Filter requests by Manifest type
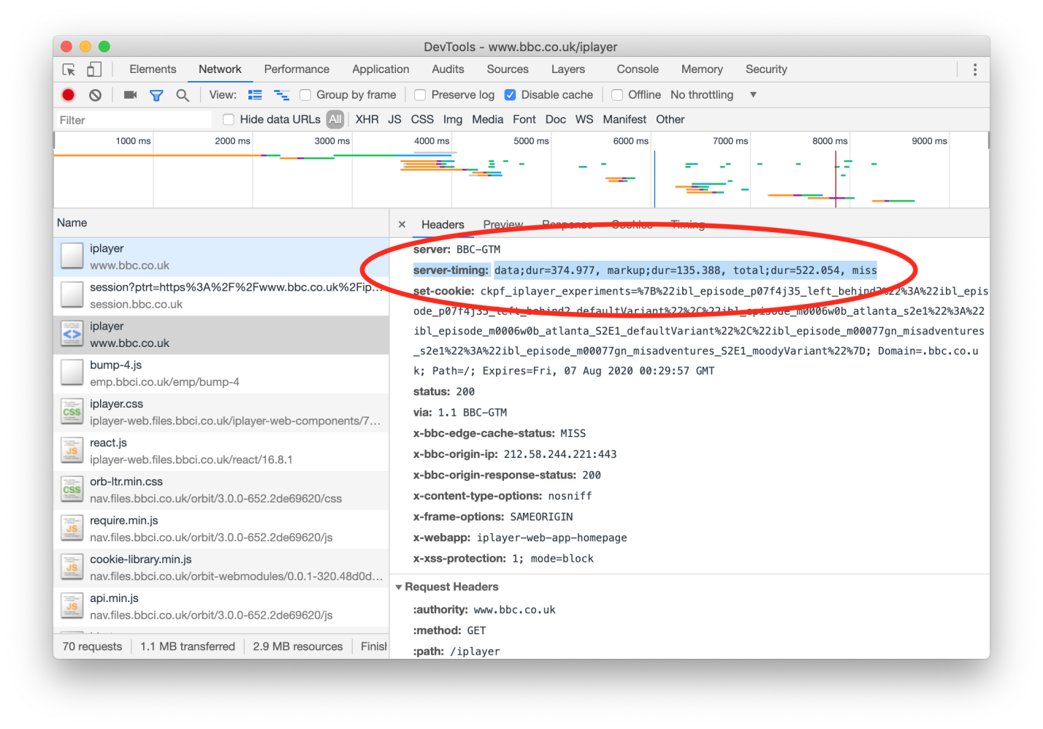The image size is (1043, 729). [x=624, y=120]
